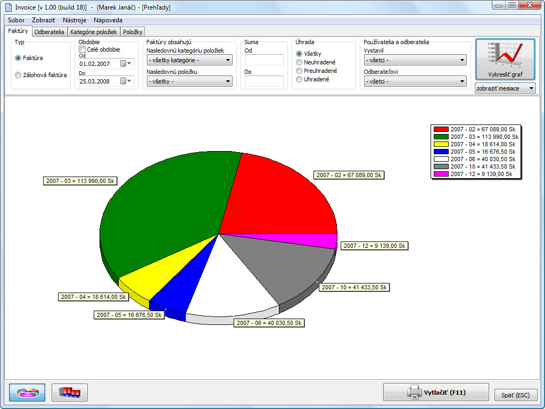The height and width of the screenshot is (409, 545).
Task: Switch to the Faktúry tab
Action: point(18,31)
